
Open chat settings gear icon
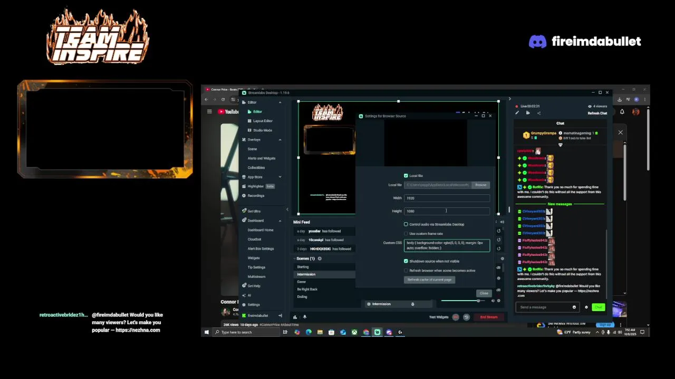coord(586,307)
